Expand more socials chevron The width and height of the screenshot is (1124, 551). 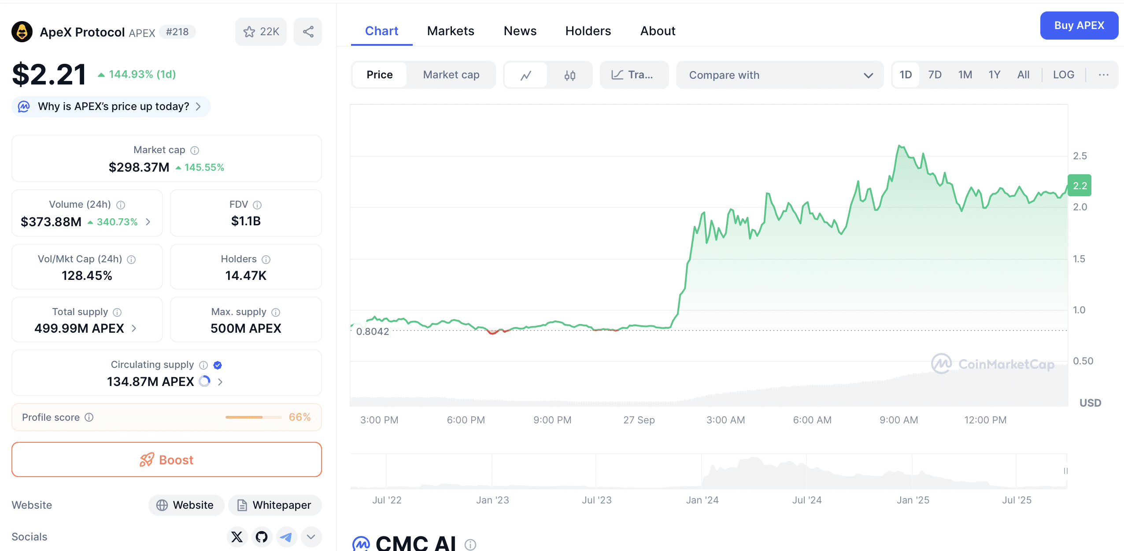311,537
